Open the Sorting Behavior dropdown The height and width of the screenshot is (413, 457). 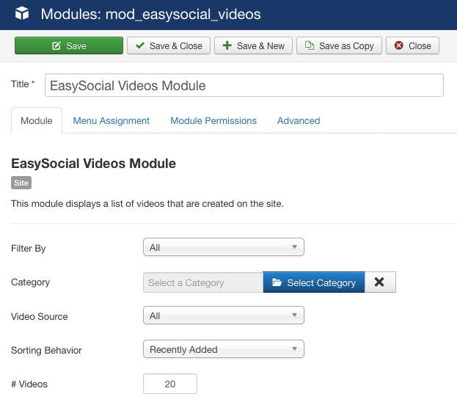pos(224,349)
